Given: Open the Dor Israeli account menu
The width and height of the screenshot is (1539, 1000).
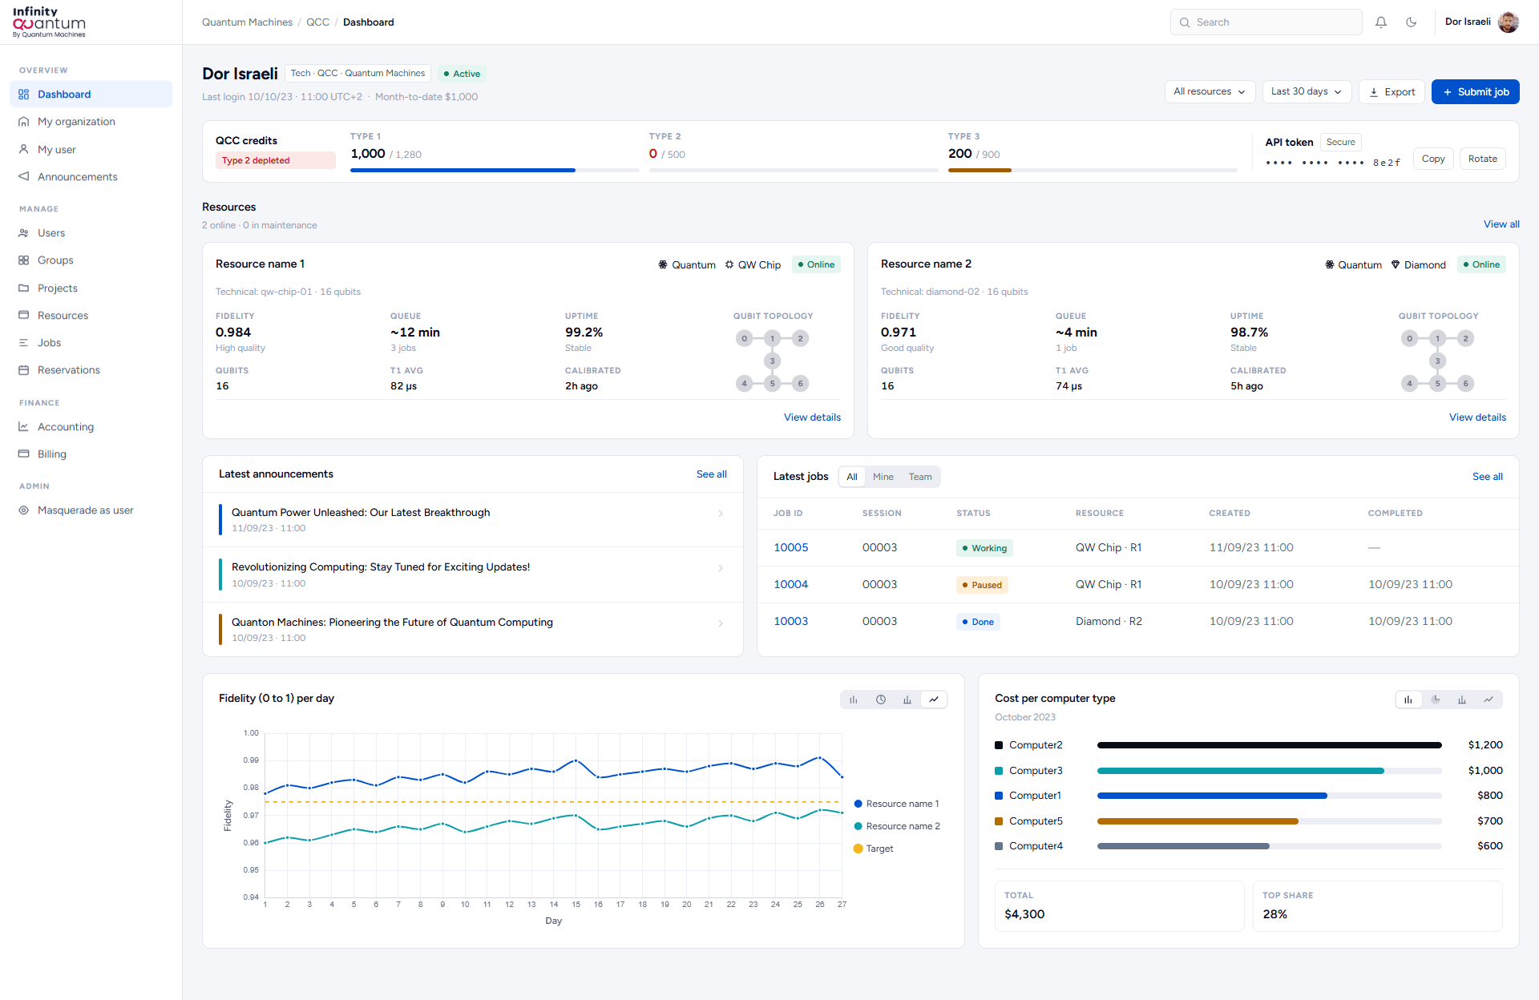Looking at the screenshot, I should pos(1481,22).
